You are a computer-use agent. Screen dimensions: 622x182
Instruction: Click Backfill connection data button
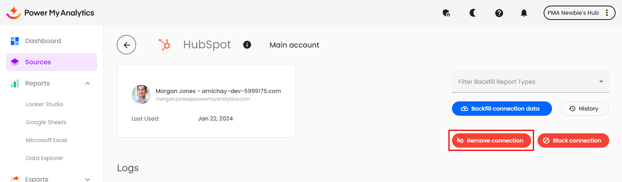pos(502,109)
